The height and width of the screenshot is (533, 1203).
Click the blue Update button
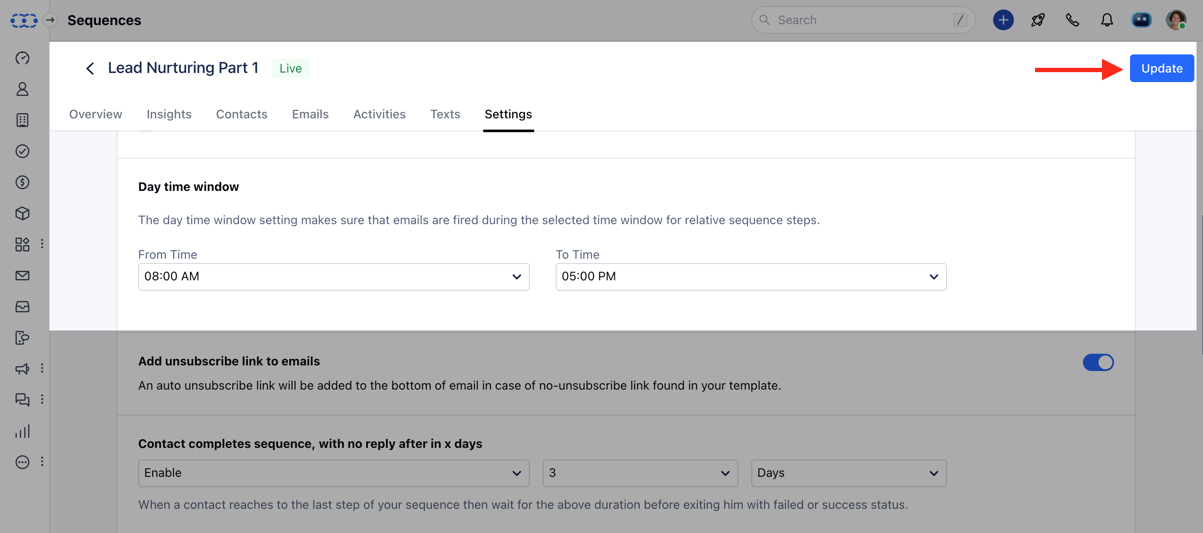tap(1162, 69)
